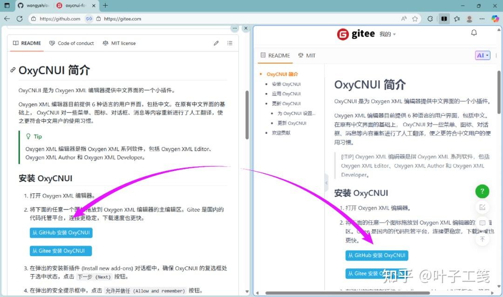Edit README with the pencil icon

click(x=216, y=43)
